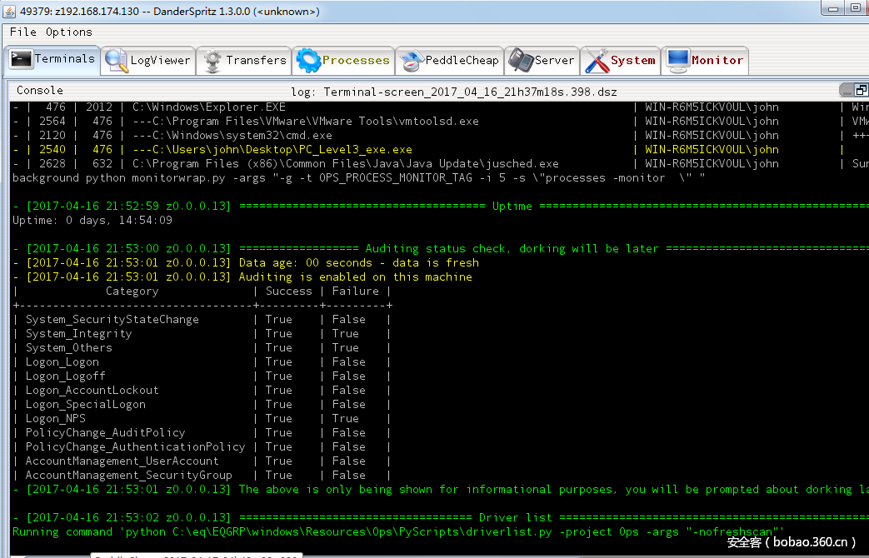869x558 pixels.
Task: Click the 'Auditing is enabled' message line
Action: (355, 277)
